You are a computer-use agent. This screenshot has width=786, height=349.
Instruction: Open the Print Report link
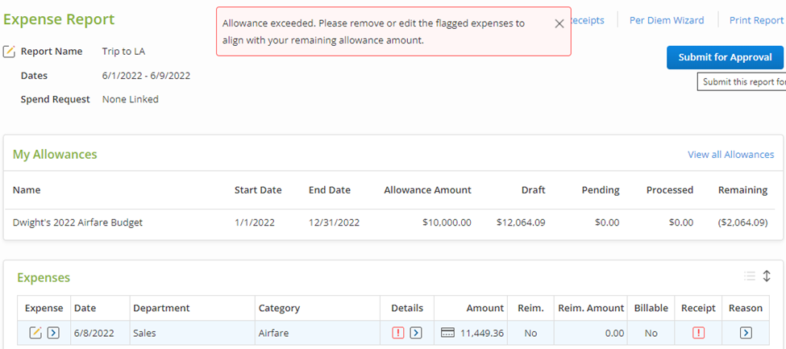[755, 20]
